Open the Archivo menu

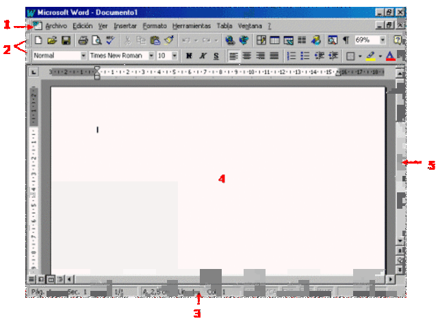tap(56, 26)
